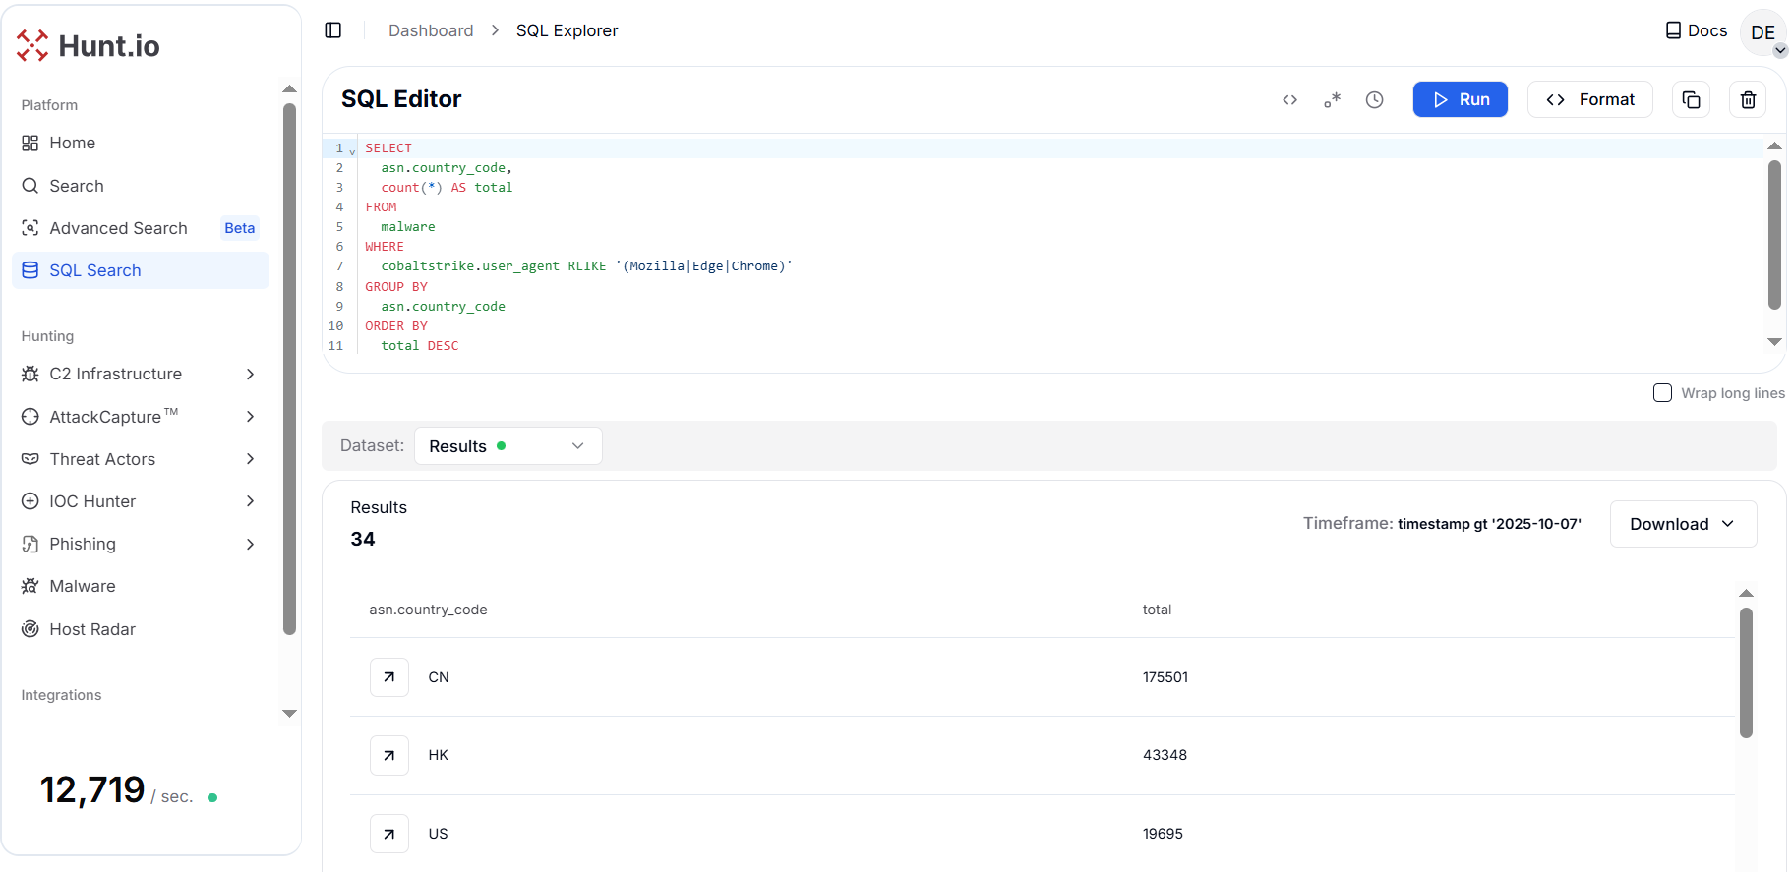Image resolution: width=1792 pixels, height=872 pixels.
Task: Toggle the sidebar panel icon
Action: tap(333, 30)
